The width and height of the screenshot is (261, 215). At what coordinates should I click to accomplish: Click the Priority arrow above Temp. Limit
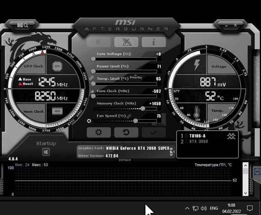pyautogui.click(x=135, y=75)
